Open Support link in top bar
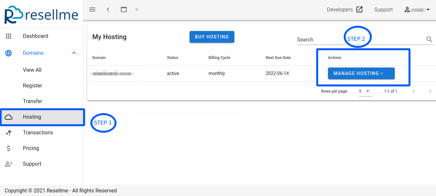 point(383,9)
